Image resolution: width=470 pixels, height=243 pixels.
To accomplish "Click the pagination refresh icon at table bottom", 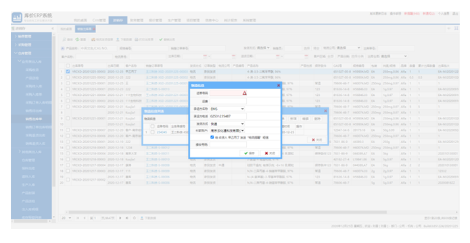I will pos(135,218).
